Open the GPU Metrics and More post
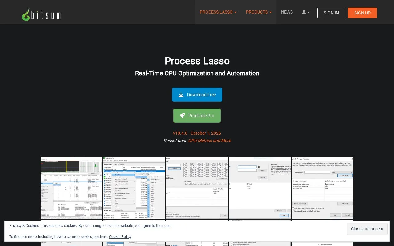The width and height of the screenshot is (394, 246). (210, 141)
